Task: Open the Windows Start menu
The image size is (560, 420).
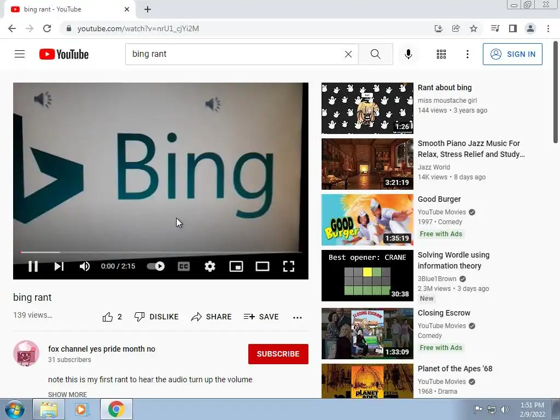Action: (15, 409)
